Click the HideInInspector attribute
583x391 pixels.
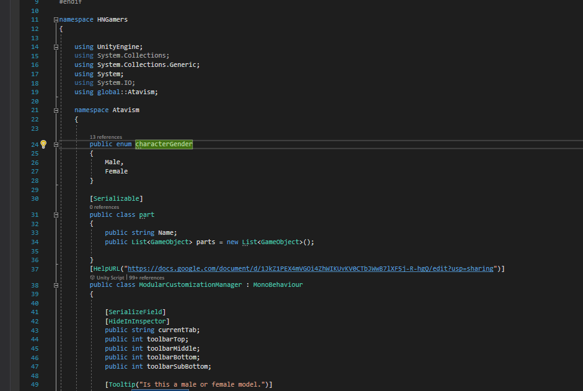point(138,321)
